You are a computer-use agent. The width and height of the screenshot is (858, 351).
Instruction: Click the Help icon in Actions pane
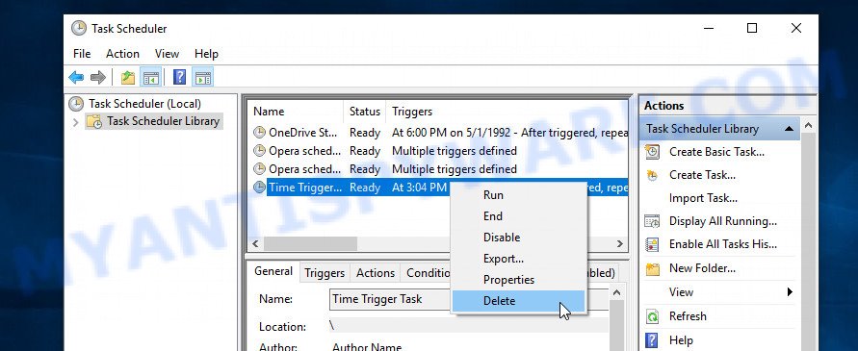(652, 340)
